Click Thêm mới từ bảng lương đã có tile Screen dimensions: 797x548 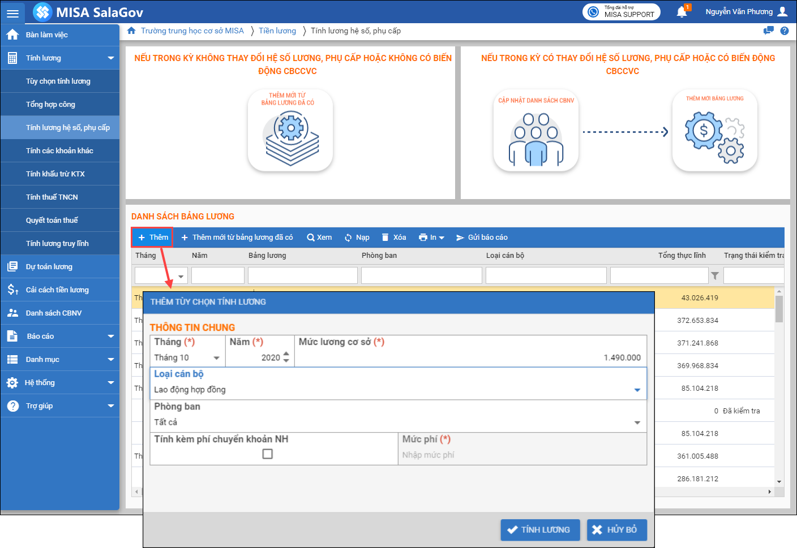tap(290, 130)
